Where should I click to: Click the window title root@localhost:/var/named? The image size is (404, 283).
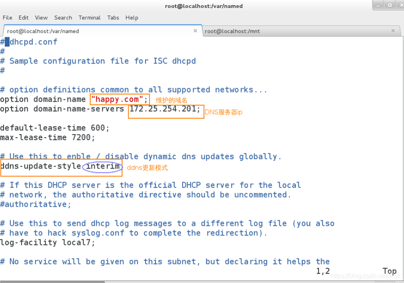tap(204, 6)
